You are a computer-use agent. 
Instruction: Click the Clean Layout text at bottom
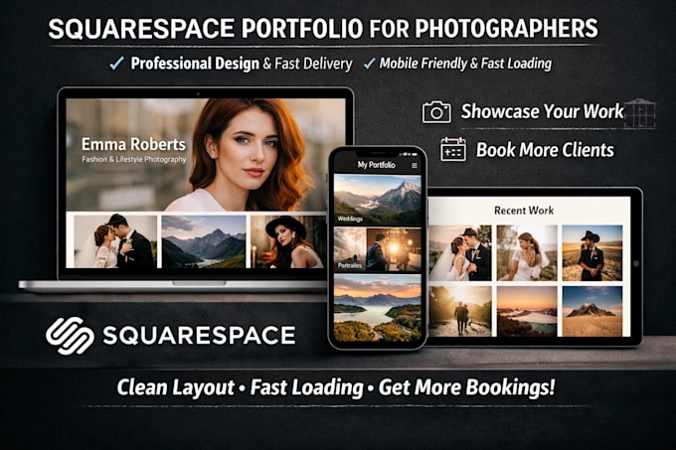click(x=176, y=387)
